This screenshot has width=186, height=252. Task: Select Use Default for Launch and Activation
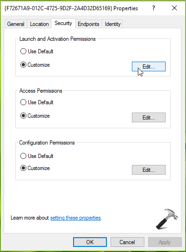37,51
